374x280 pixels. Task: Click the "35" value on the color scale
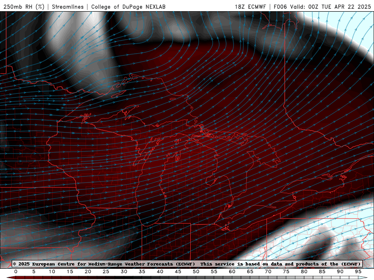click(142, 272)
